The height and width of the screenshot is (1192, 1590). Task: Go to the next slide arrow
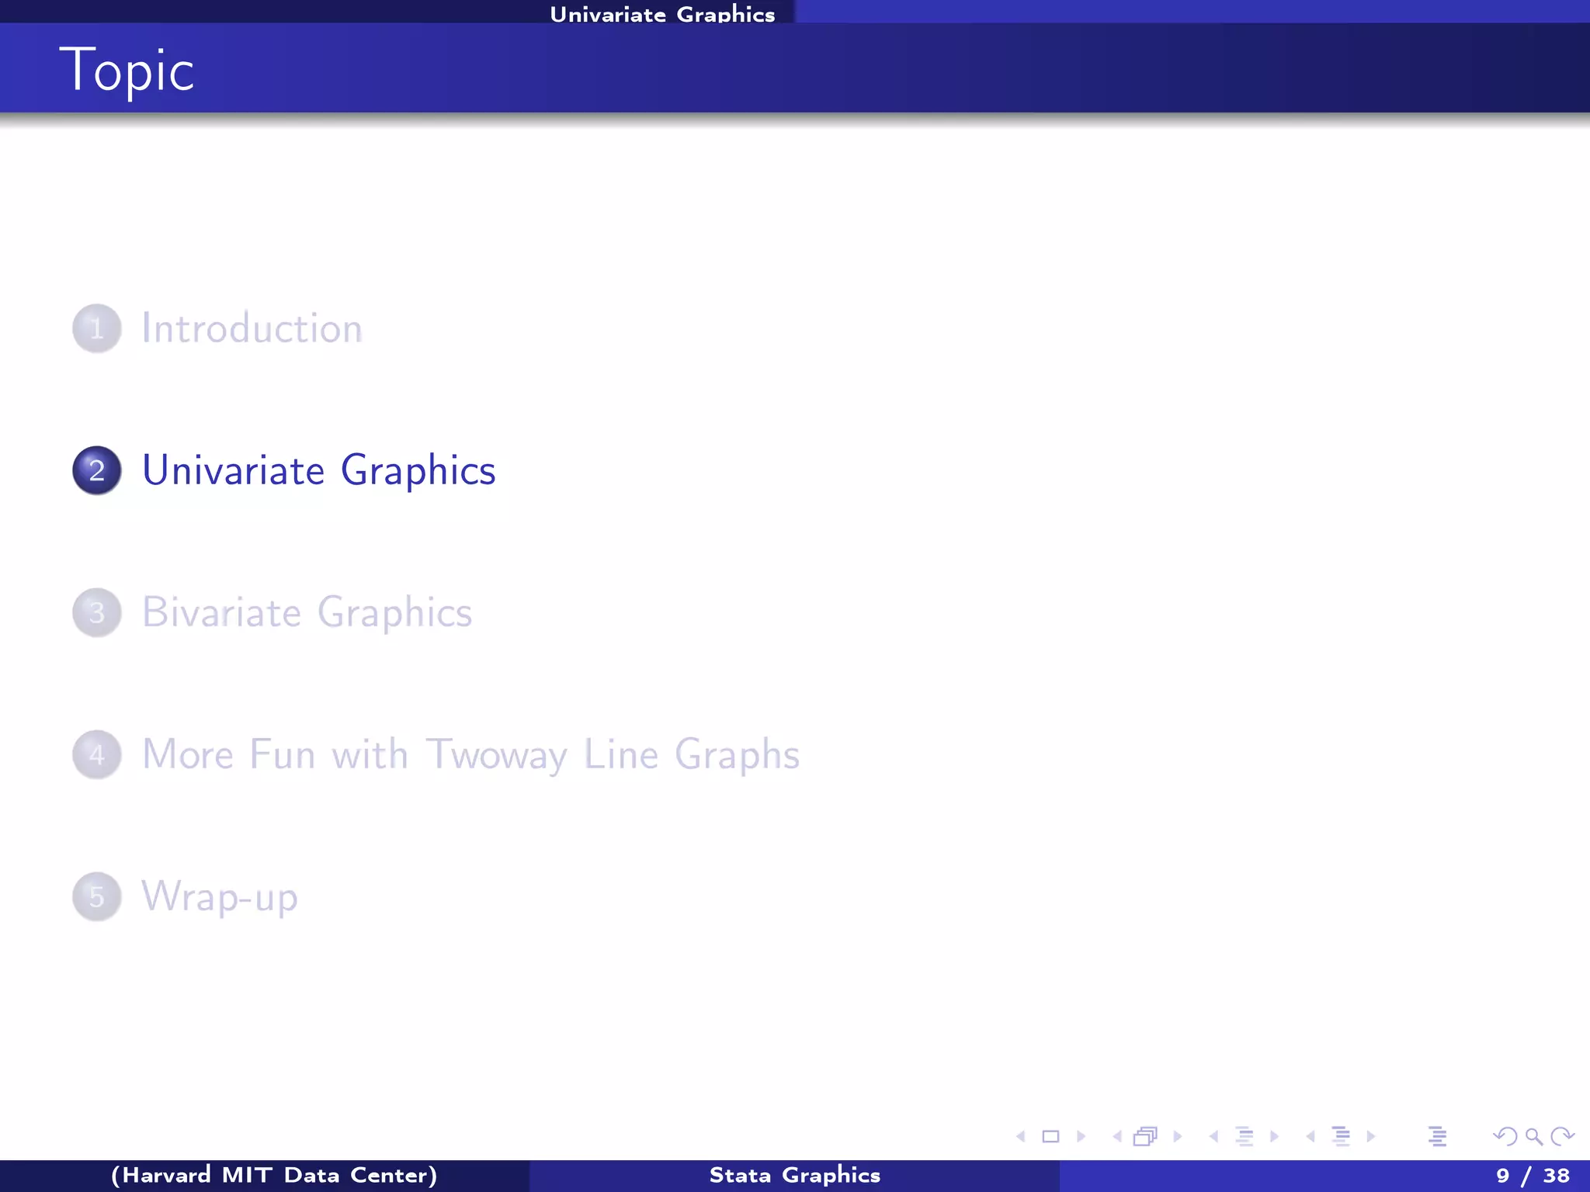point(1081,1137)
